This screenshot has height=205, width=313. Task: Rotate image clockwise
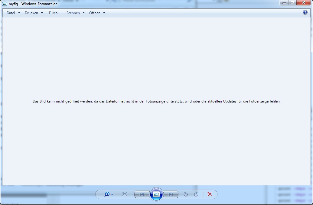(196, 194)
